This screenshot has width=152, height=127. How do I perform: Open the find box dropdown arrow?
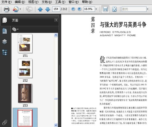148,9
